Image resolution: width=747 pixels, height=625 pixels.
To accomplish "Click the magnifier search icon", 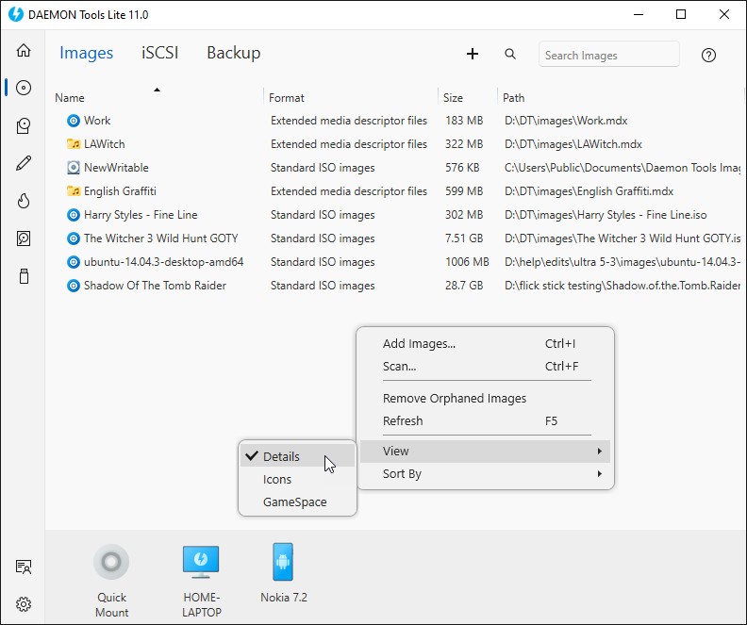I will [x=509, y=54].
